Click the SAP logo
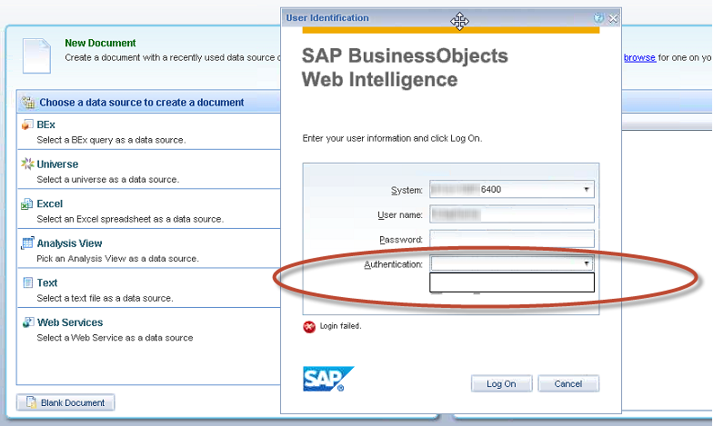This screenshot has height=426, width=713. pos(328,379)
